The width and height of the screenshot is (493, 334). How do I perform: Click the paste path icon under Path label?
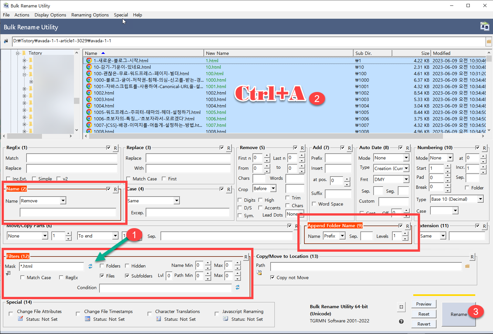tap(259, 273)
